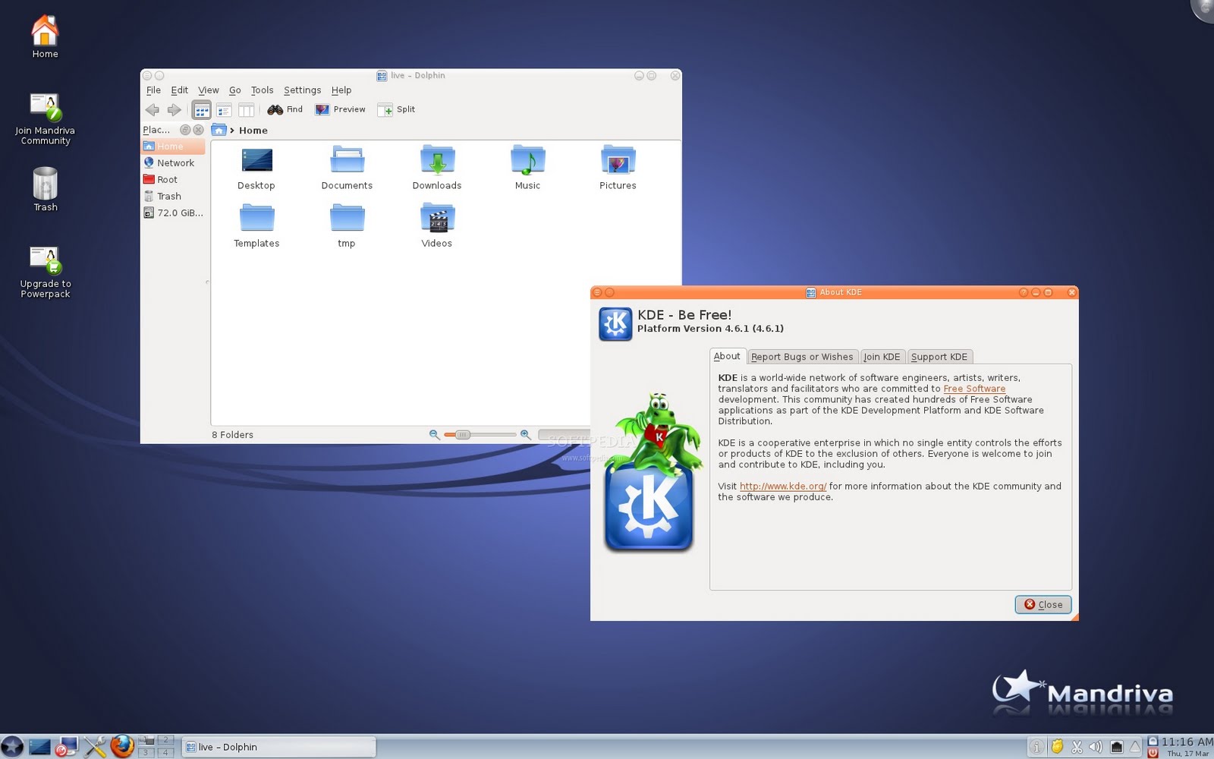Click the Find binoculars button in Dolphin
This screenshot has width=1214, height=759.
click(285, 109)
